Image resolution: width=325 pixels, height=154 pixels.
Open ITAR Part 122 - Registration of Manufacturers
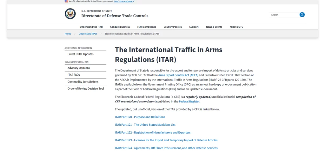click(x=153, y=132)
